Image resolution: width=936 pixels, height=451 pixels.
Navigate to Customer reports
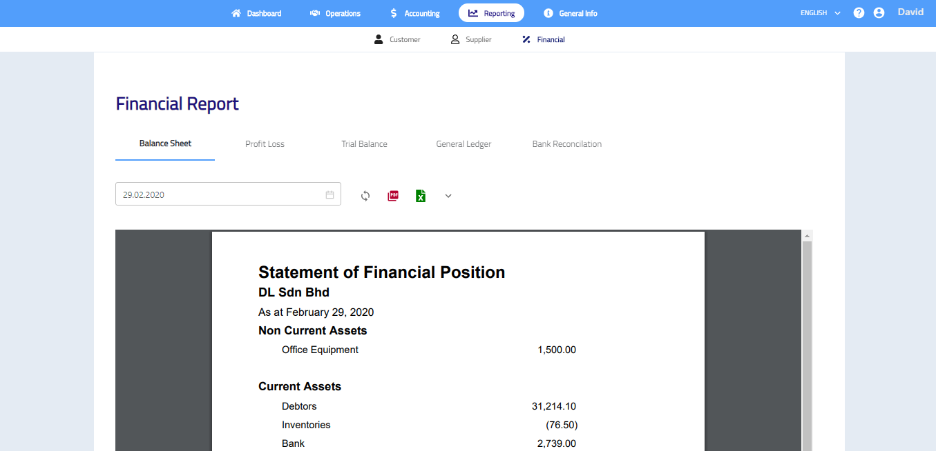coord(397,40)
